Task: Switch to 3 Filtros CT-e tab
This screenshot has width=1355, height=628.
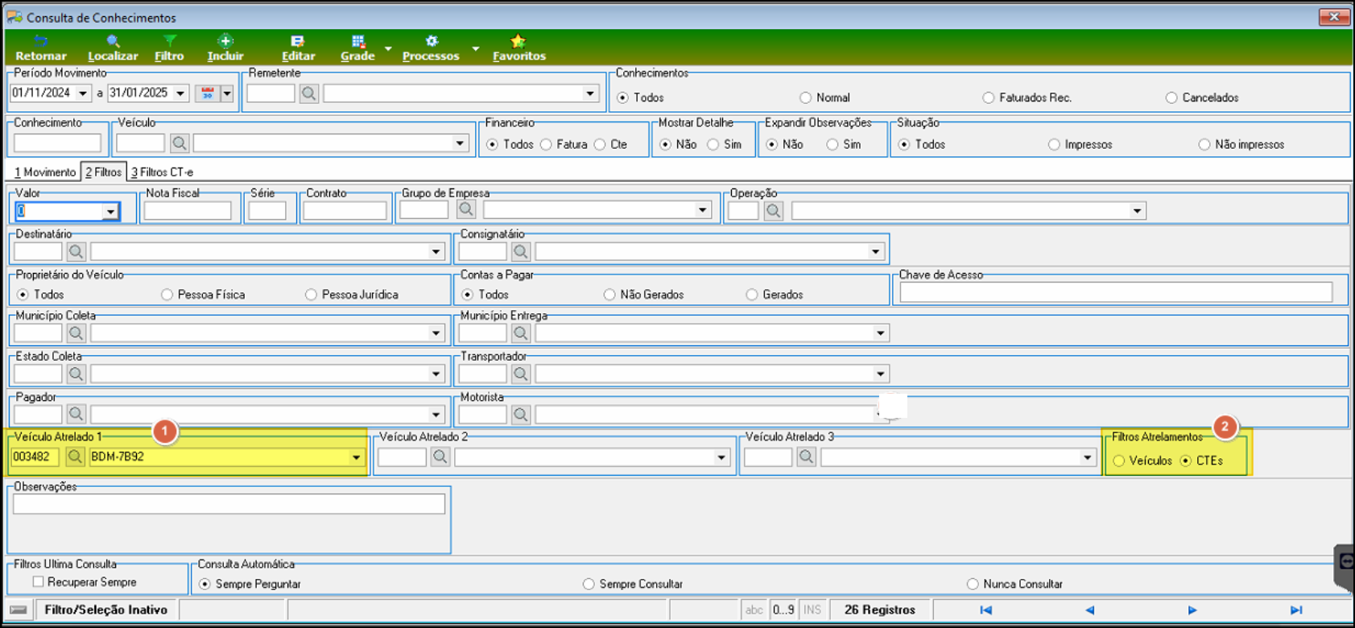Action: pos(163,171)
